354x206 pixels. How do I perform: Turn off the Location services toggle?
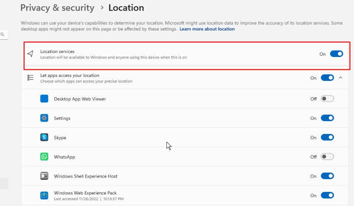(x=336, y=53)
